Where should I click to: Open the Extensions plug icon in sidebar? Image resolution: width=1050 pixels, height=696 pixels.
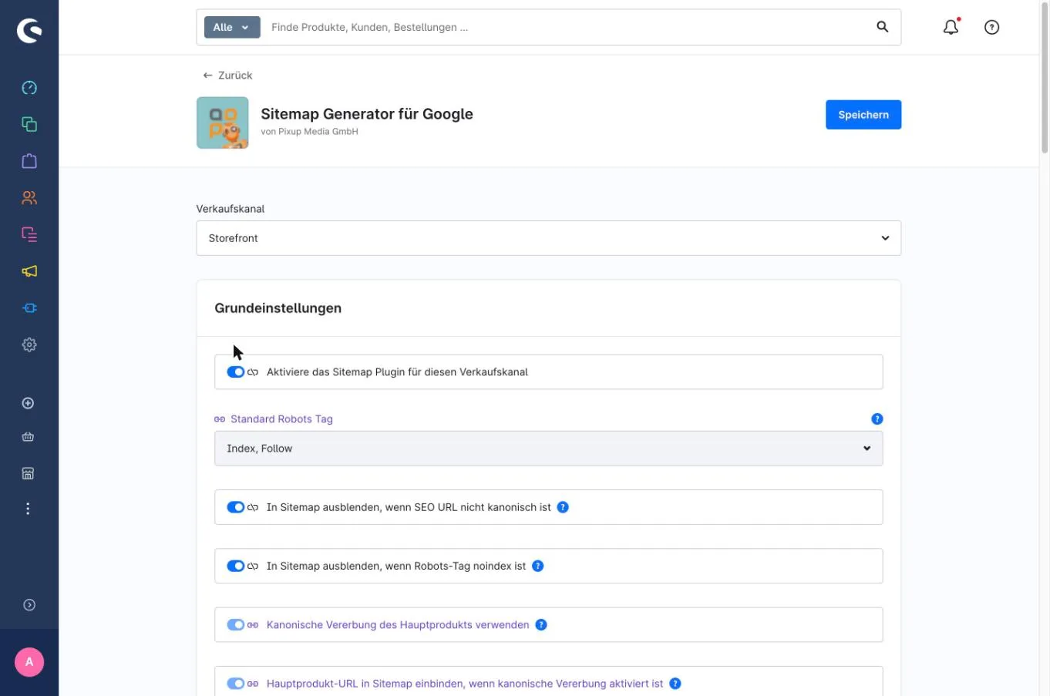coord(29,308)
